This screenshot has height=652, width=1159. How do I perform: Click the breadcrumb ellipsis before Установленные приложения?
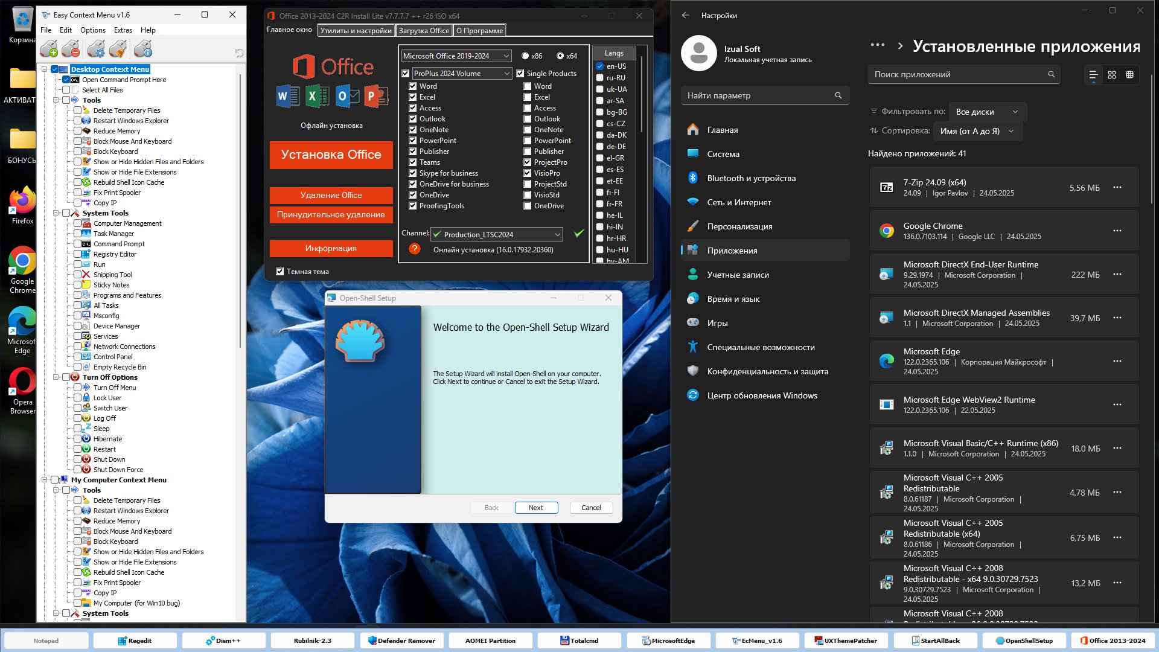point(878,45)
